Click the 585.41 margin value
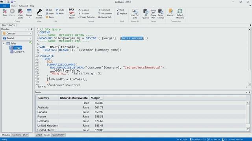The height and width of the screenshot is (141, 252). [x=99, y=126]
